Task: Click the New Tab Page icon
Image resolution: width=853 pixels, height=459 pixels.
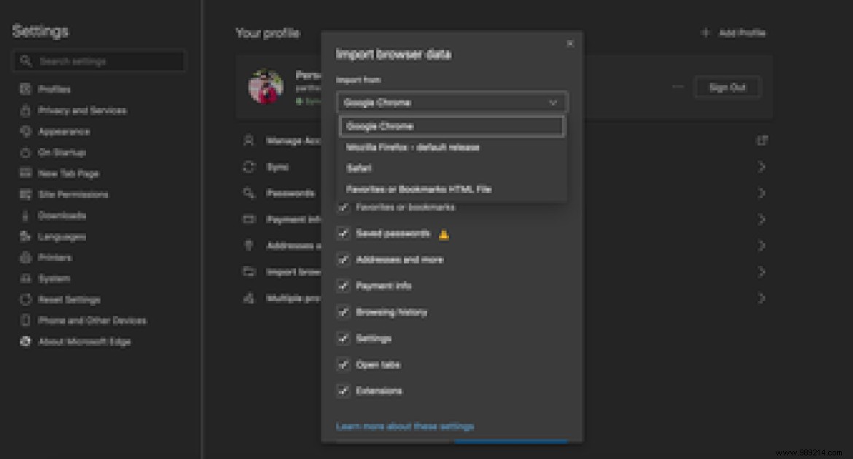Action: (25, 173)
